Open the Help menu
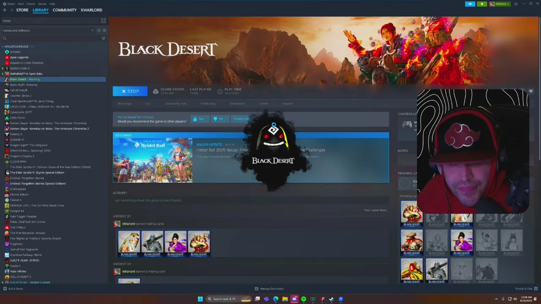541x304 pixels. point(52,4)
